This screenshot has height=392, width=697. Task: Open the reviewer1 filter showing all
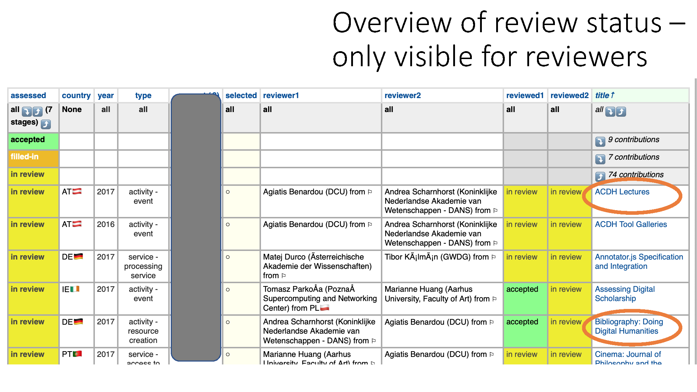pos(267,110)
